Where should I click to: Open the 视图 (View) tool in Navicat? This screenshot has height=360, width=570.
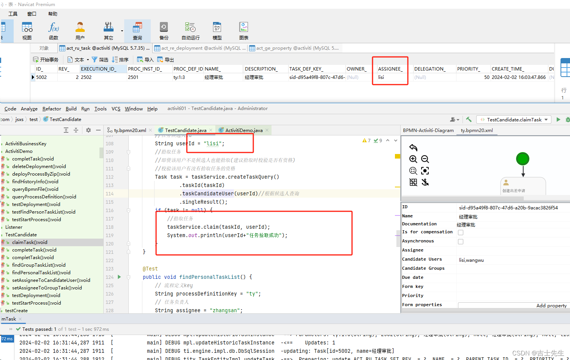point(27,31)
